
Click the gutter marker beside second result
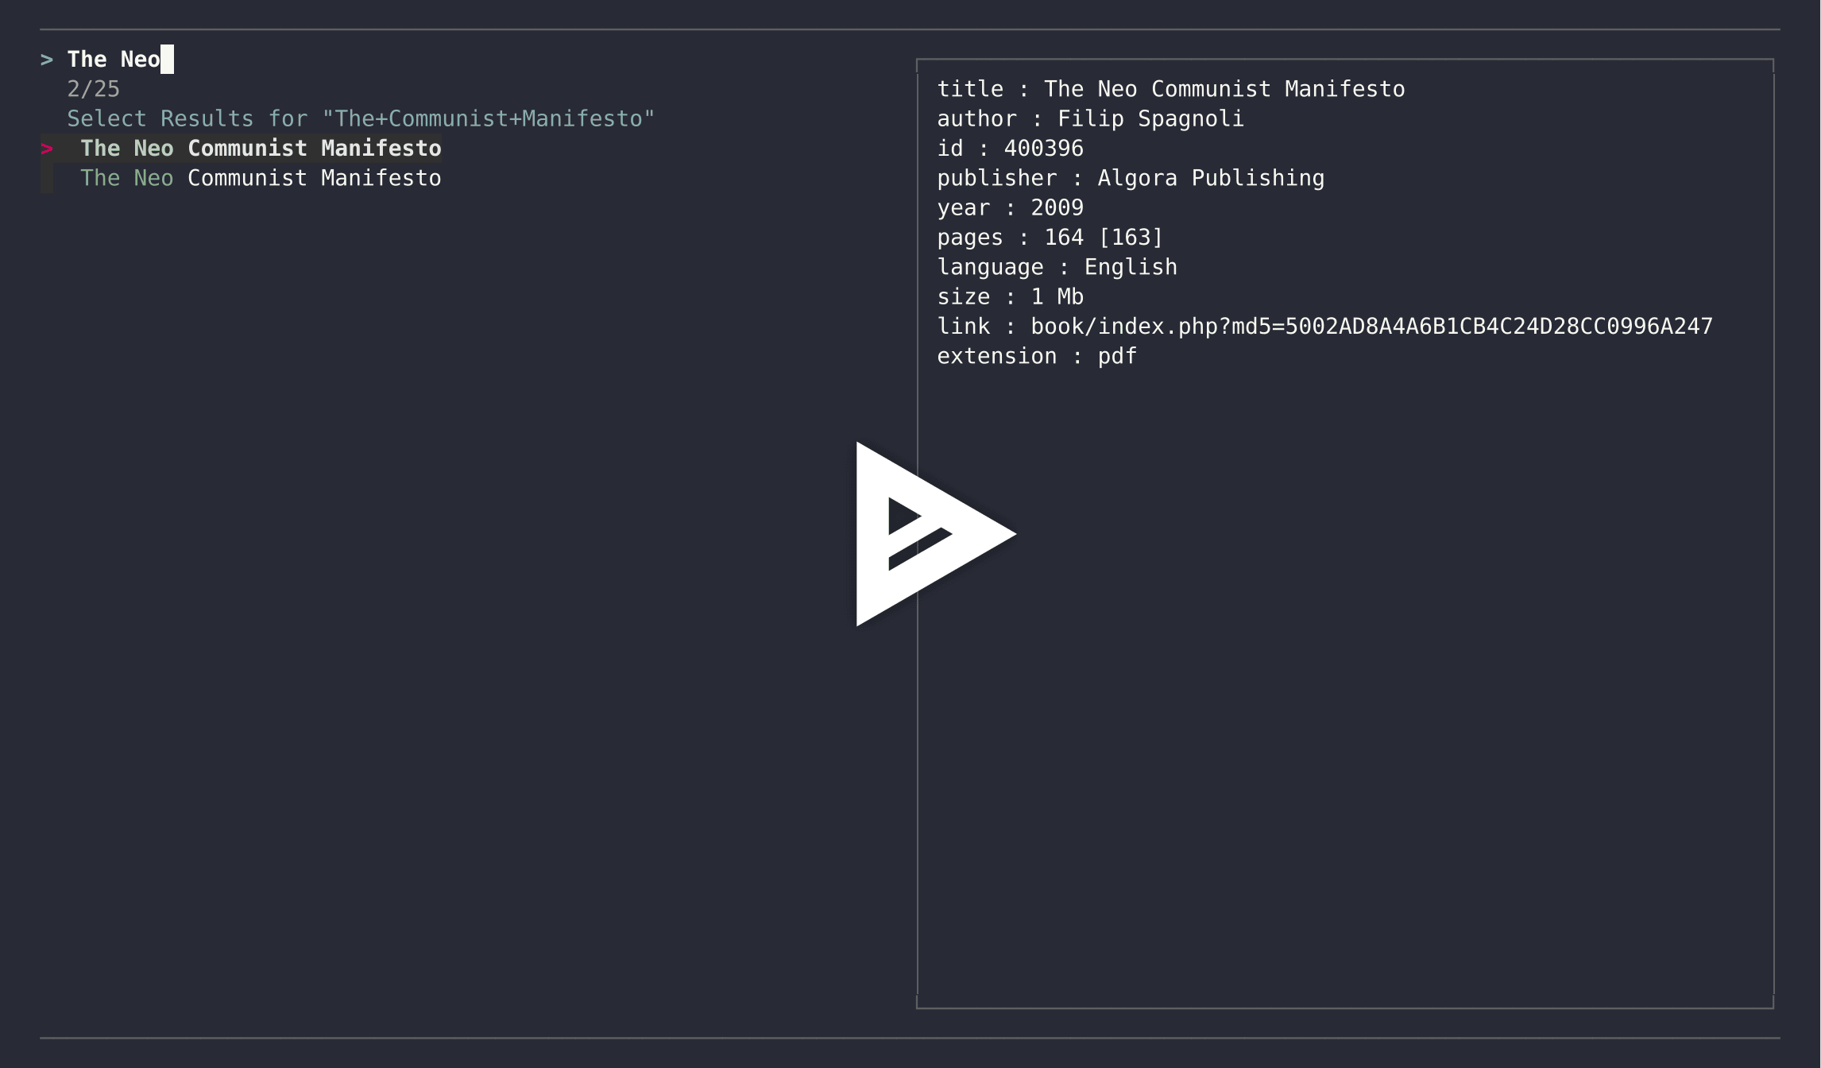point(45,177)
